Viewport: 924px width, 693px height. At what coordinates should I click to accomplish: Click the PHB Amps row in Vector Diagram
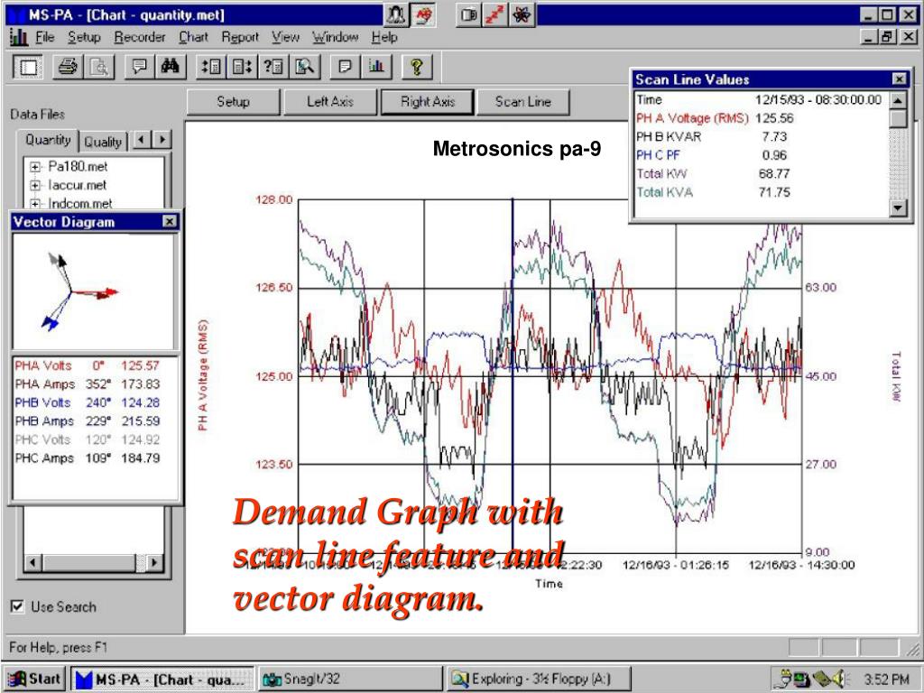coord(88,421)
